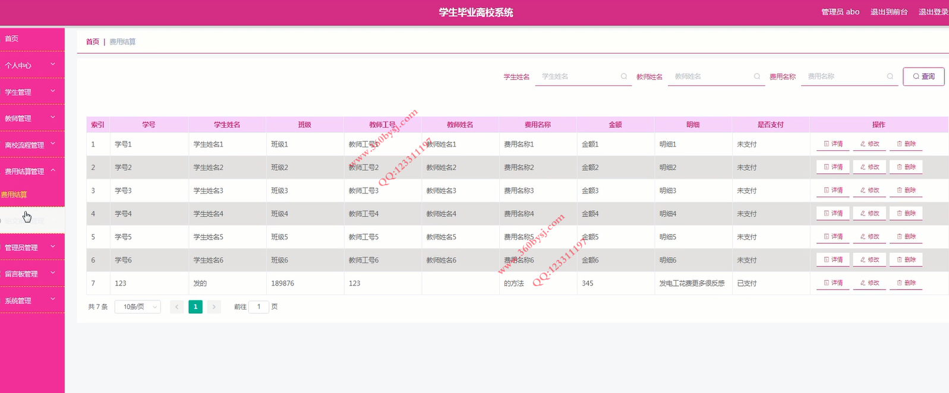Click the 学生毕业离校系统 title
Screen dimensions: 949x393
[476, 12]
